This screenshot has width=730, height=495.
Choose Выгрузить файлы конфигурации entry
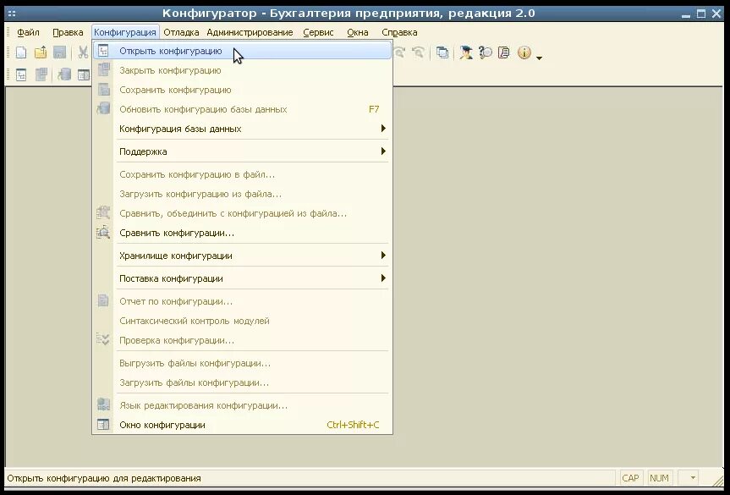point(242,363)
